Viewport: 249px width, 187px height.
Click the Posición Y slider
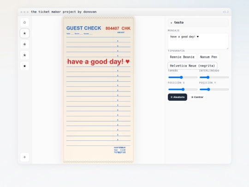tap(214, 90)
